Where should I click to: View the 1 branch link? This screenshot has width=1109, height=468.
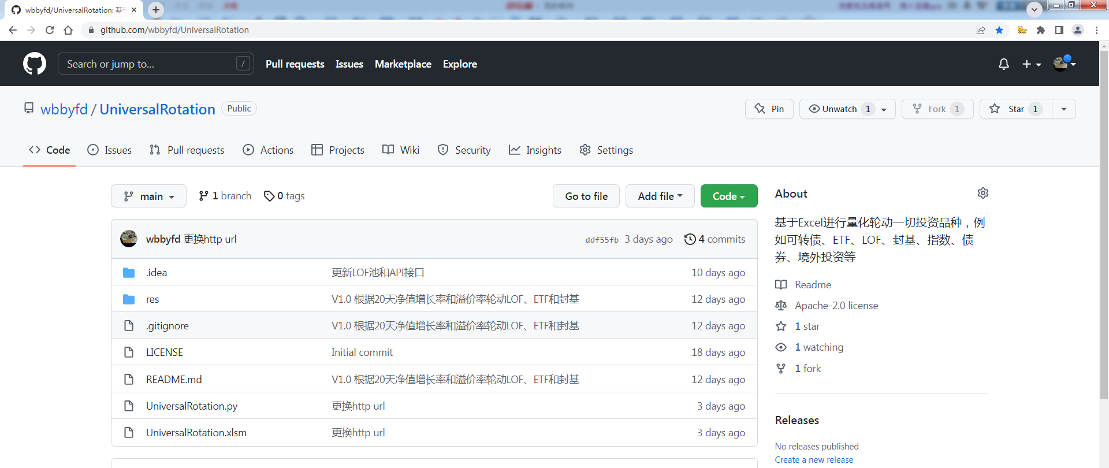225,196
